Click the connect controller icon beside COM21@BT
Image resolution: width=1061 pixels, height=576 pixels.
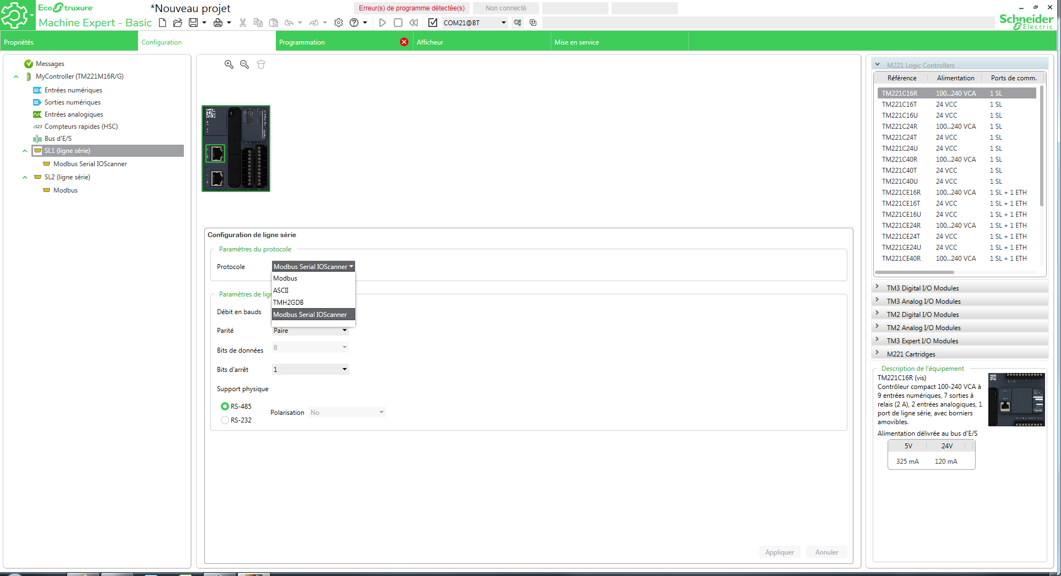point(518,23)
